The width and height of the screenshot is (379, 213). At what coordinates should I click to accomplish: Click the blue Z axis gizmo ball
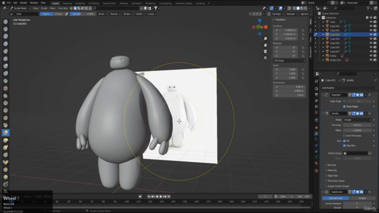click(259, 21)
